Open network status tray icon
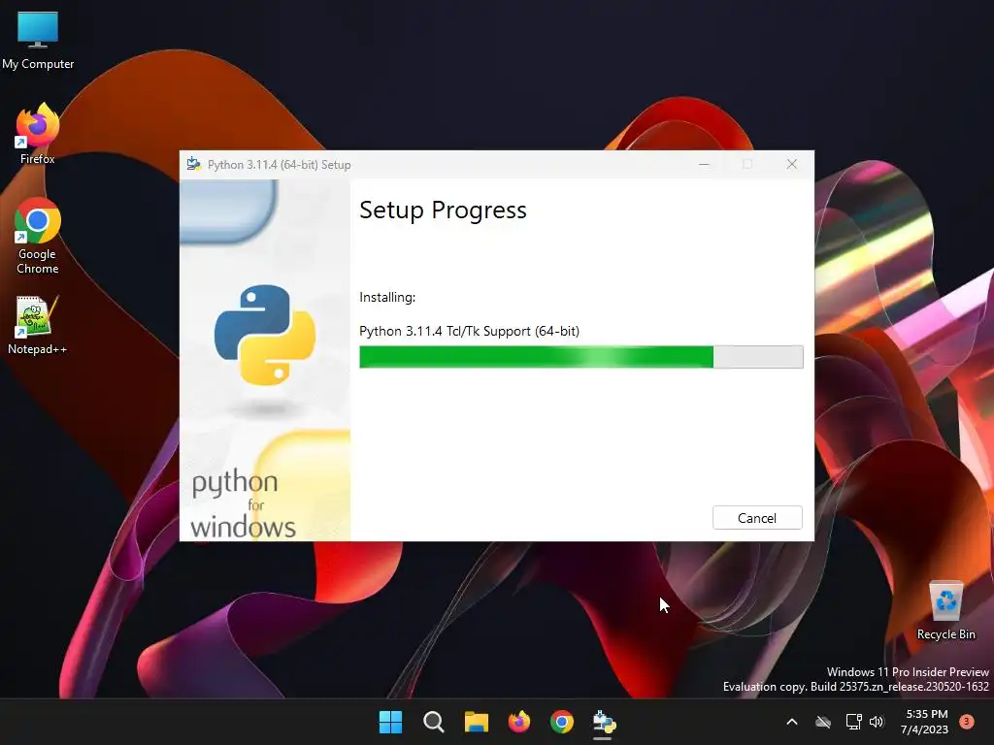 tap(853, 722)
